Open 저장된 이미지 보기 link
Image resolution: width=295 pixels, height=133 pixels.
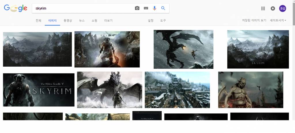(x=254, y=20)
